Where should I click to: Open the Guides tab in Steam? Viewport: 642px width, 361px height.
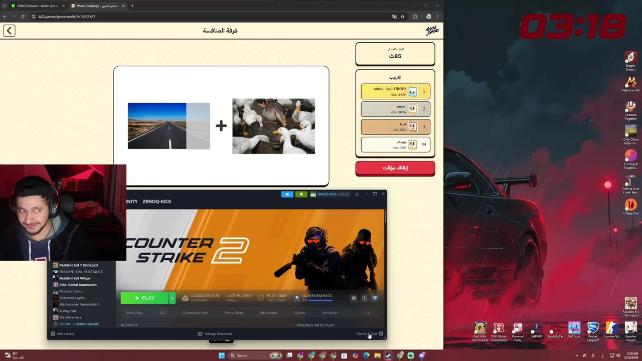[x=299, y=312]
